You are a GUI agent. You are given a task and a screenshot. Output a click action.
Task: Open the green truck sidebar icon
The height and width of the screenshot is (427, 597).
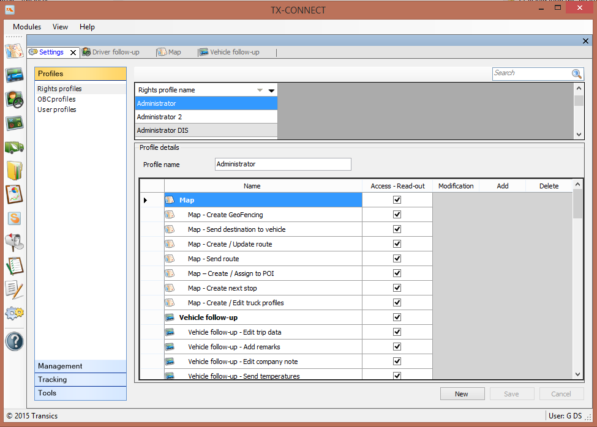pyautogui.click(x=14, y=147)
